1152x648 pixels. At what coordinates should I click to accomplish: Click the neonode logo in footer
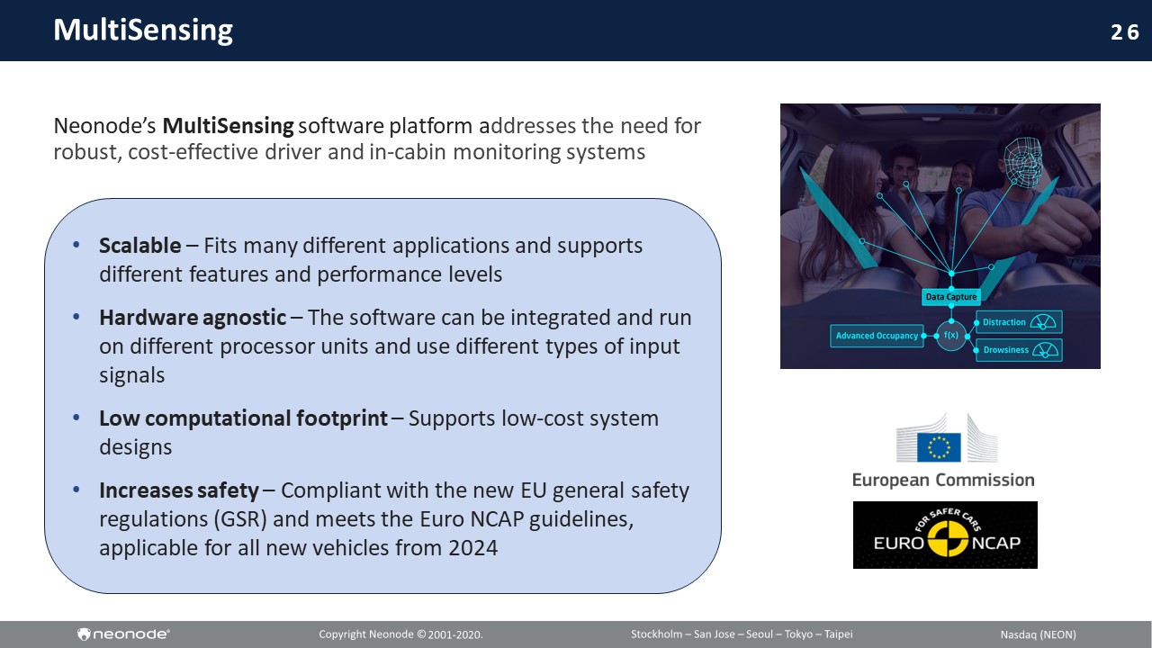click(x=124, y=634)
